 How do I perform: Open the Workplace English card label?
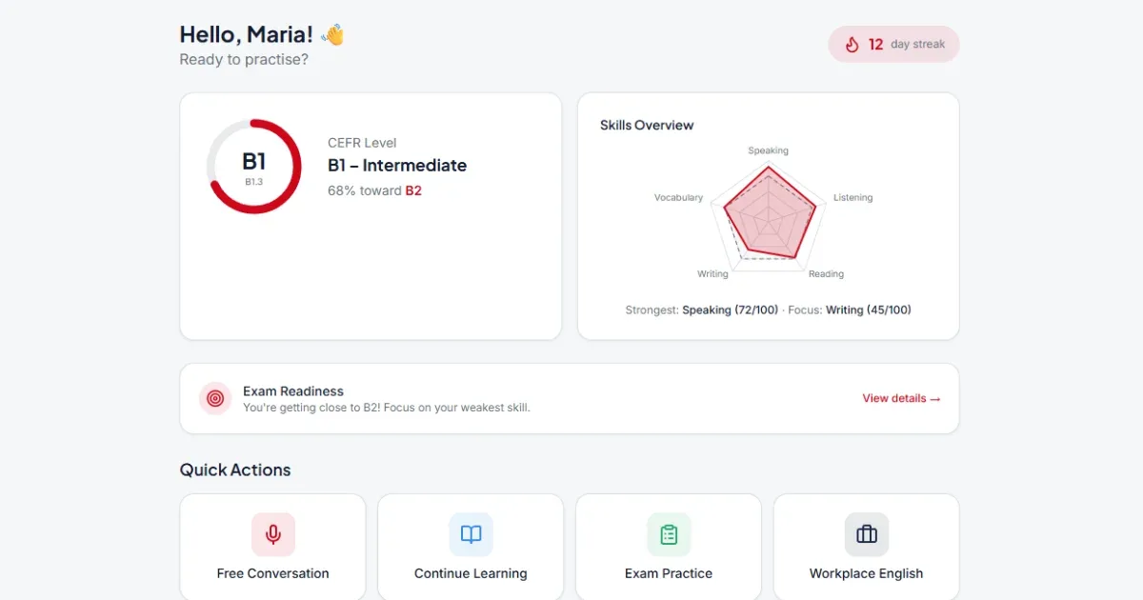[867, 573]
